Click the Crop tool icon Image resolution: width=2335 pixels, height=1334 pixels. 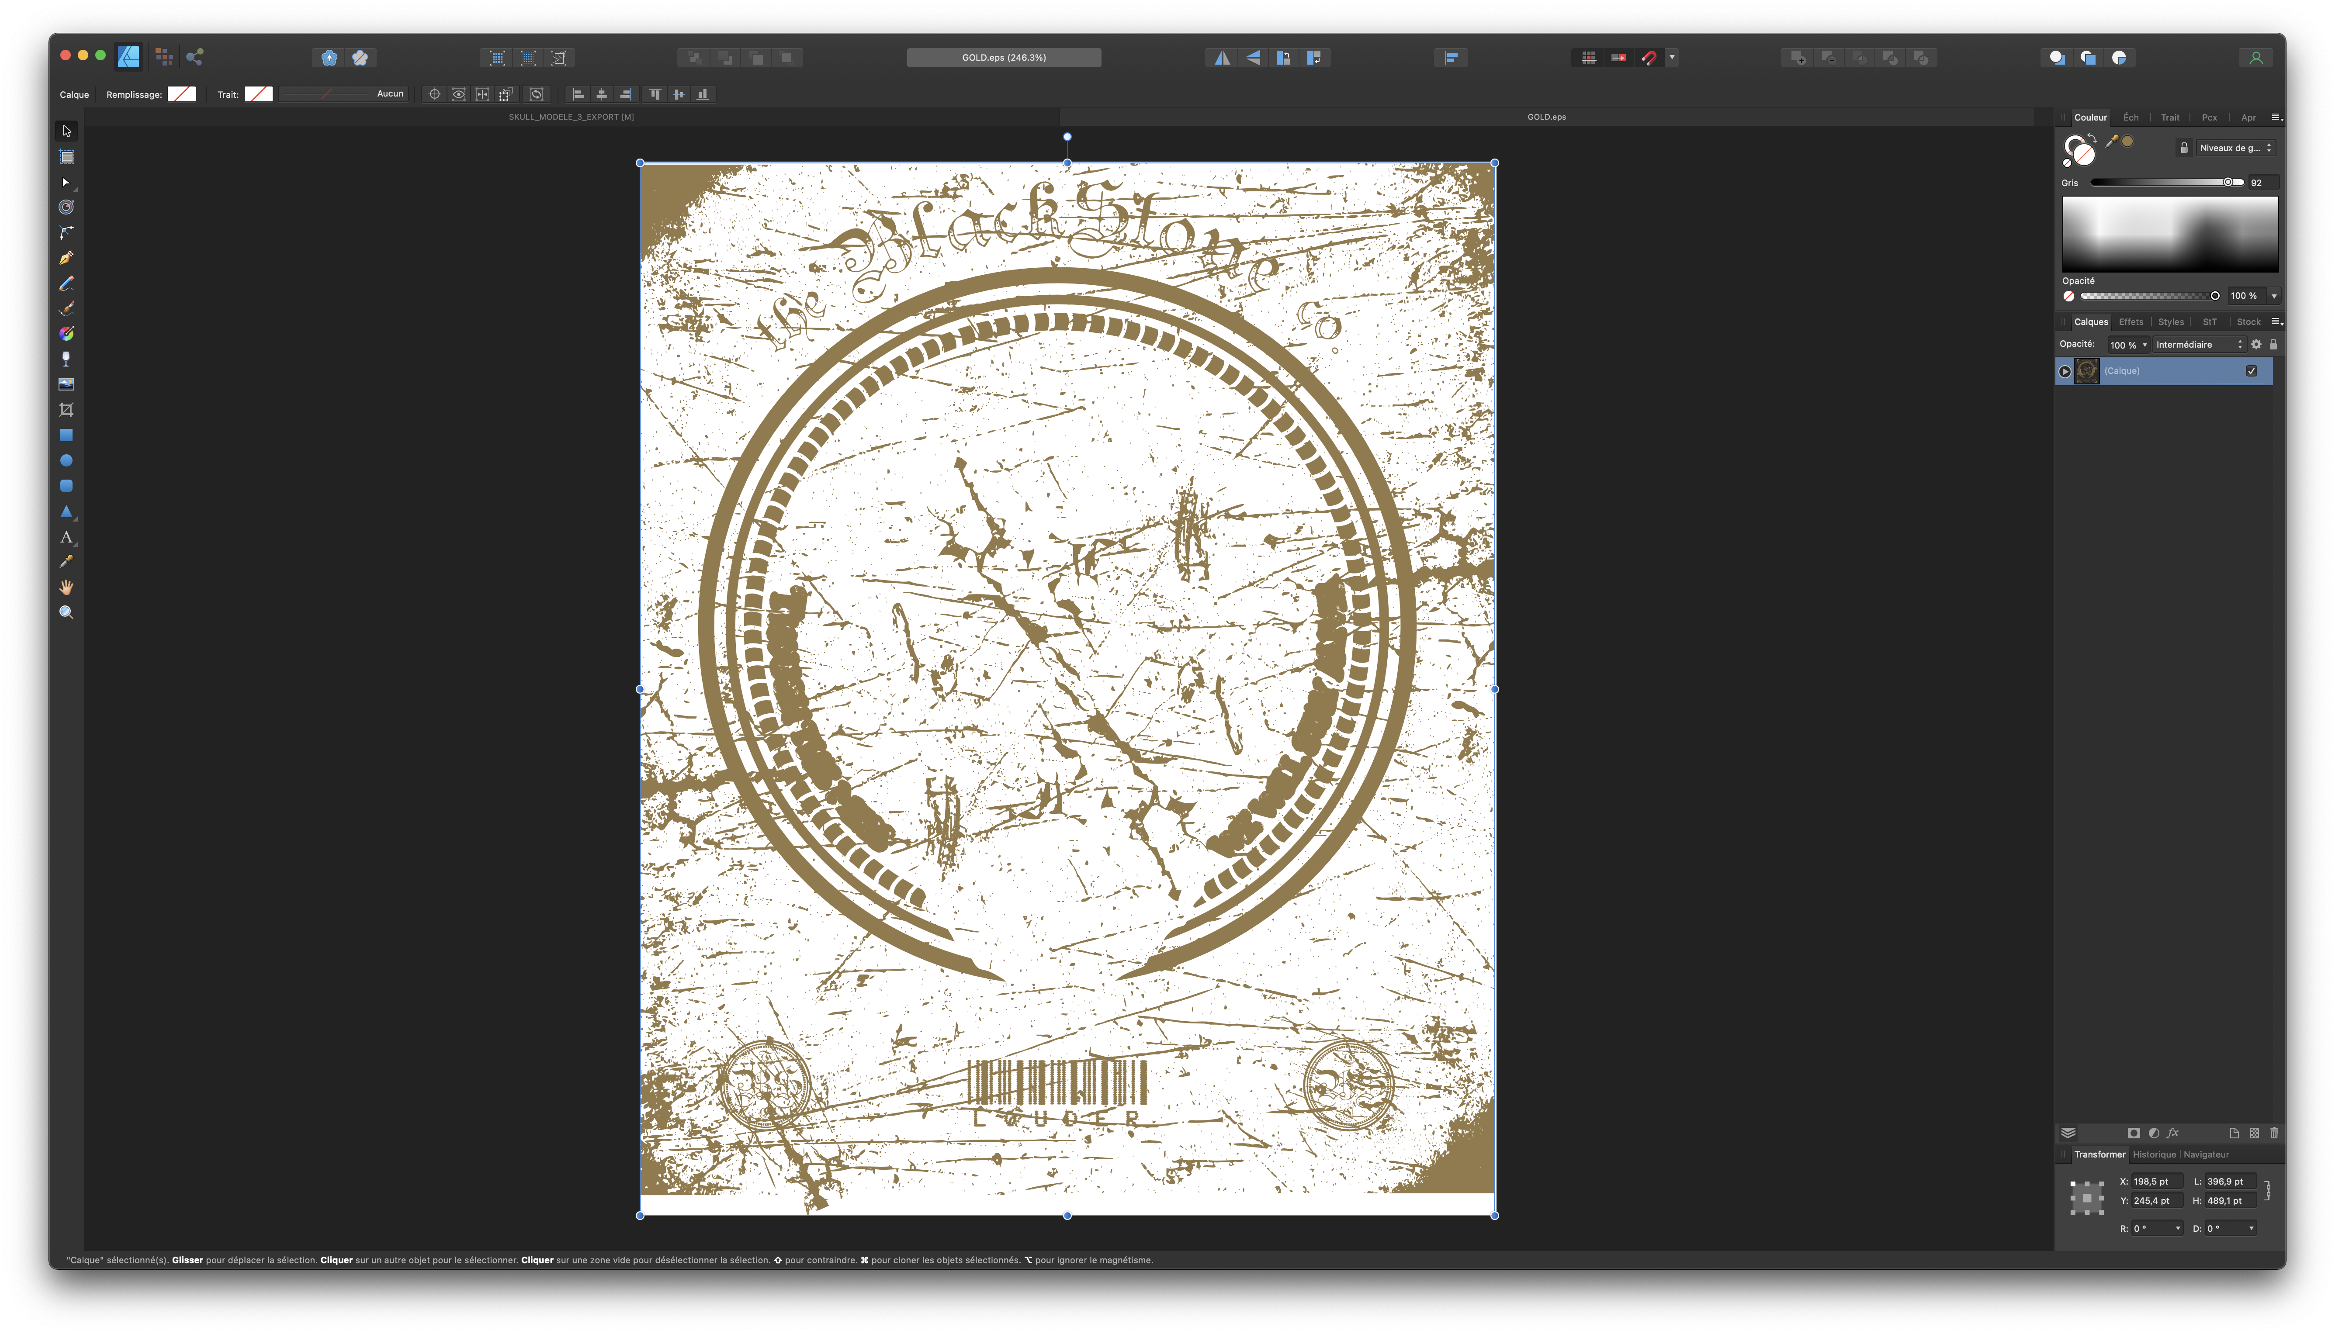click(66, 410)
